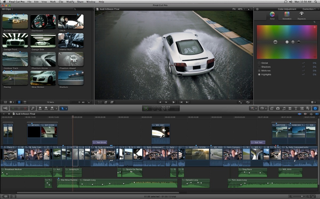The image size is (320, 199).
Task: Switch to the Exposure tab
Action: tap(301, 15)
